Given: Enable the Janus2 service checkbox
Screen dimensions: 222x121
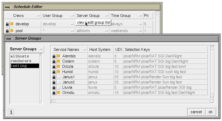Looking at the screenshot, I should tap(59, 82).
